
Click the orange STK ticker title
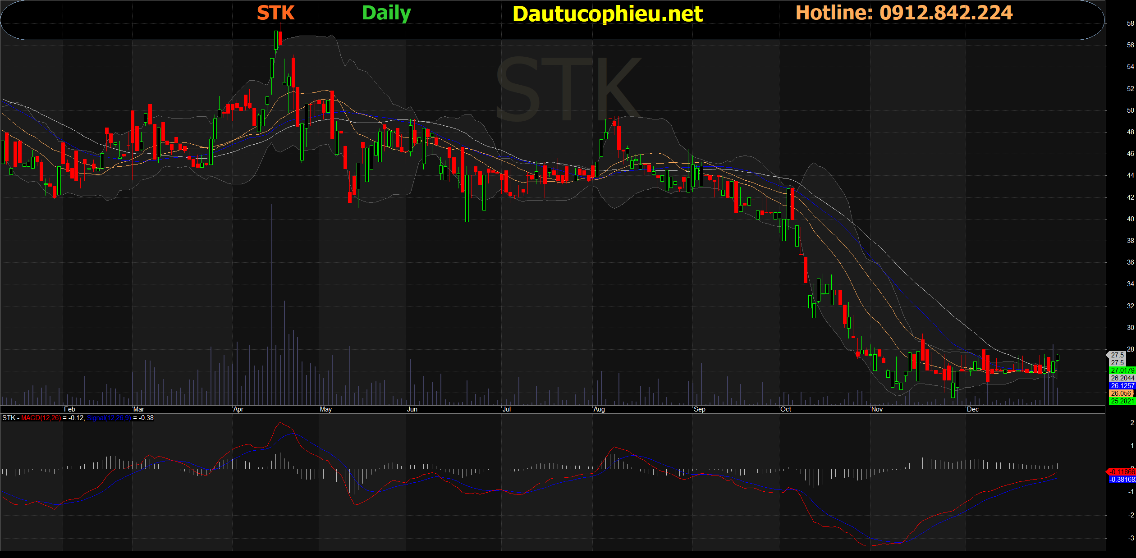click(x=275, y=13)
